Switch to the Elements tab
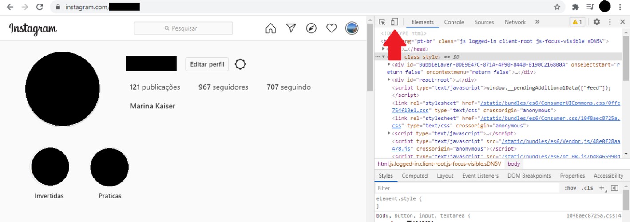Viewport: 630px width, 222px height. tap(423, 22)
